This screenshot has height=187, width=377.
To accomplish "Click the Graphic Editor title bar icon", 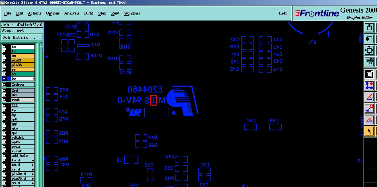I will click(2, 3).
